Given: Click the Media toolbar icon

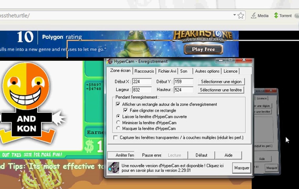Looking at the screenshot, I should [x=260, y=15].
